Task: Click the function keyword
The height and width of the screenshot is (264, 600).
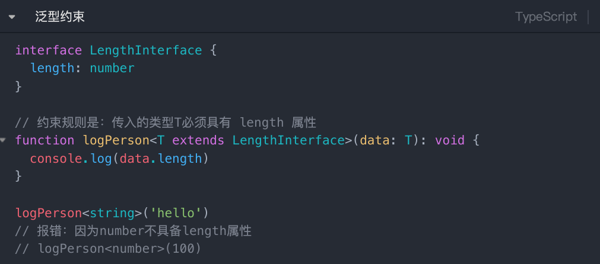Action: [x=45, y=140]
